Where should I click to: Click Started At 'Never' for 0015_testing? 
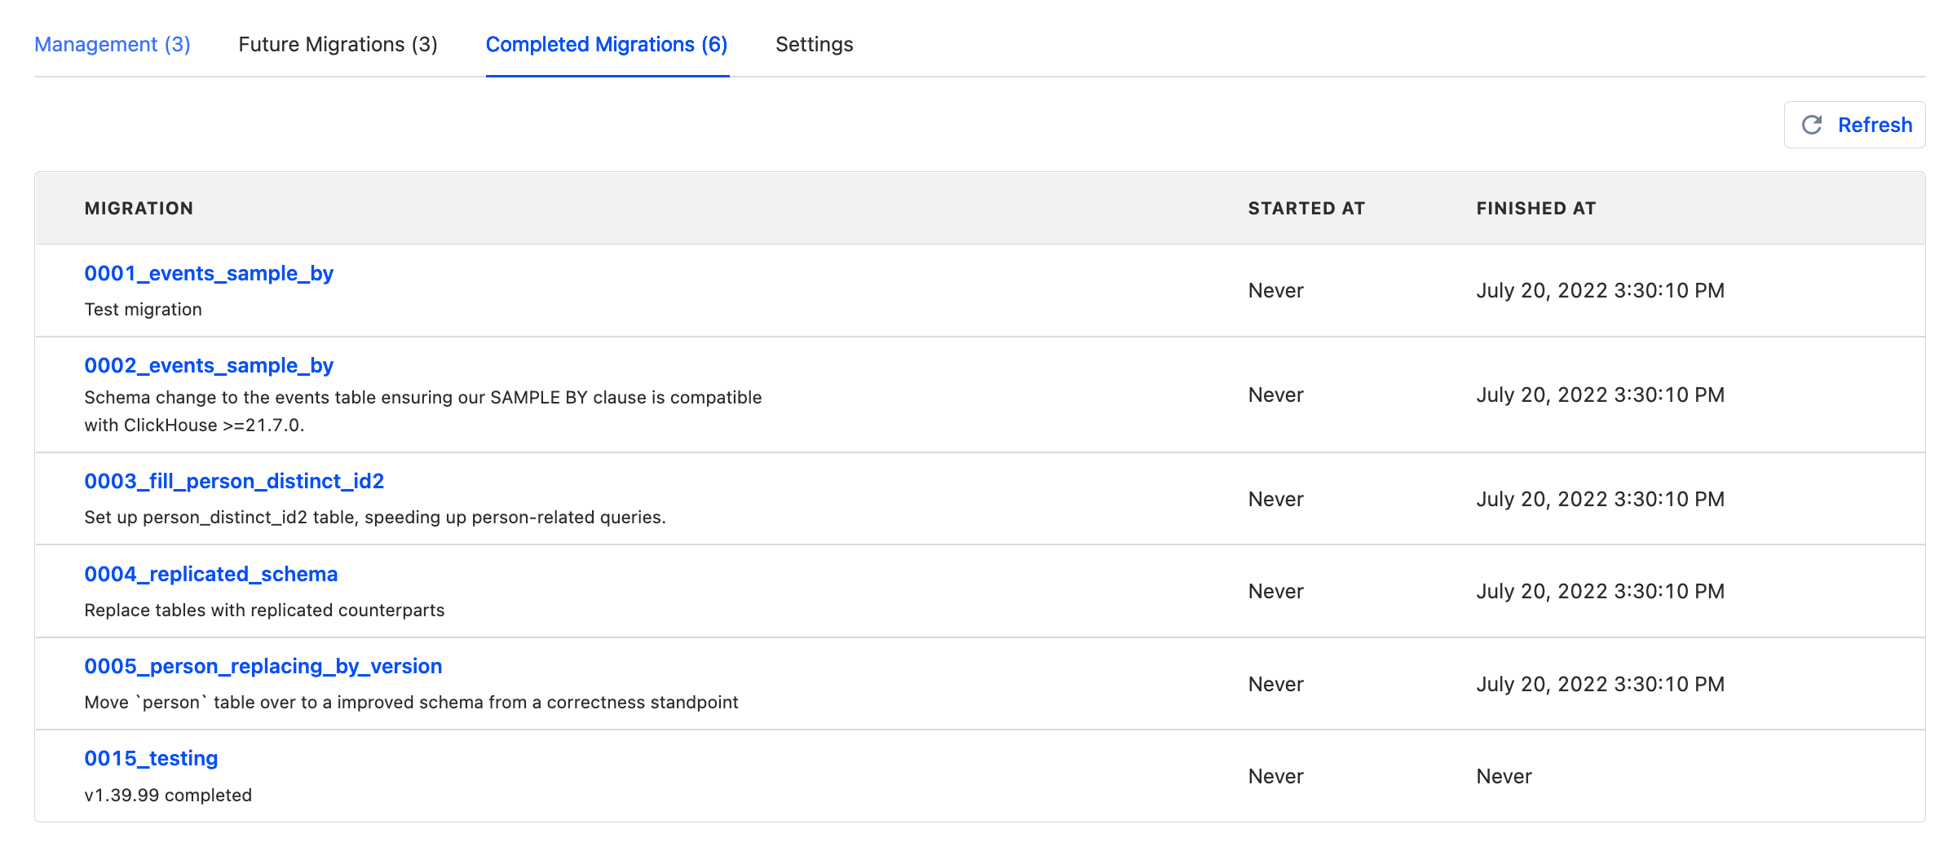pyautogui.click(x=1275, y=776)
